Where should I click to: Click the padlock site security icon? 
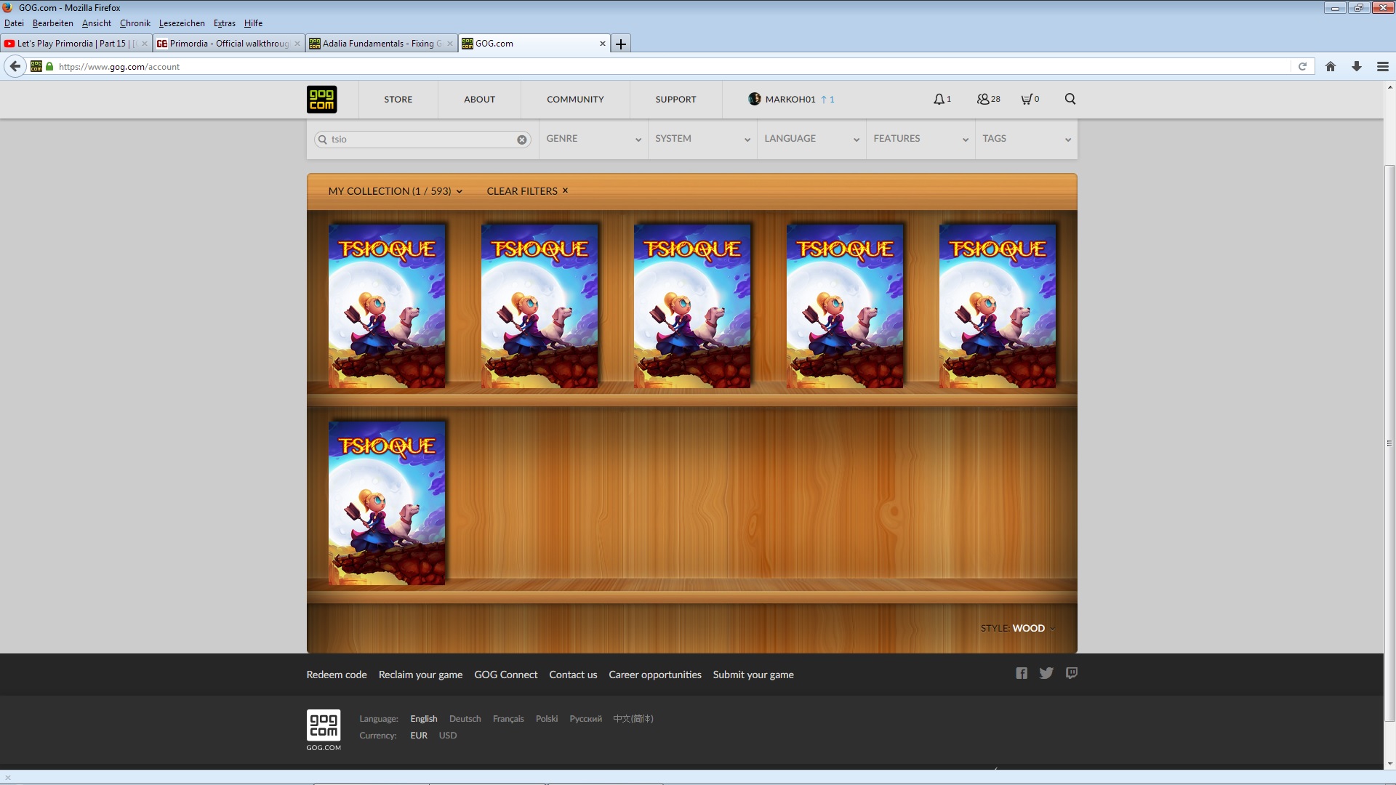49,66
